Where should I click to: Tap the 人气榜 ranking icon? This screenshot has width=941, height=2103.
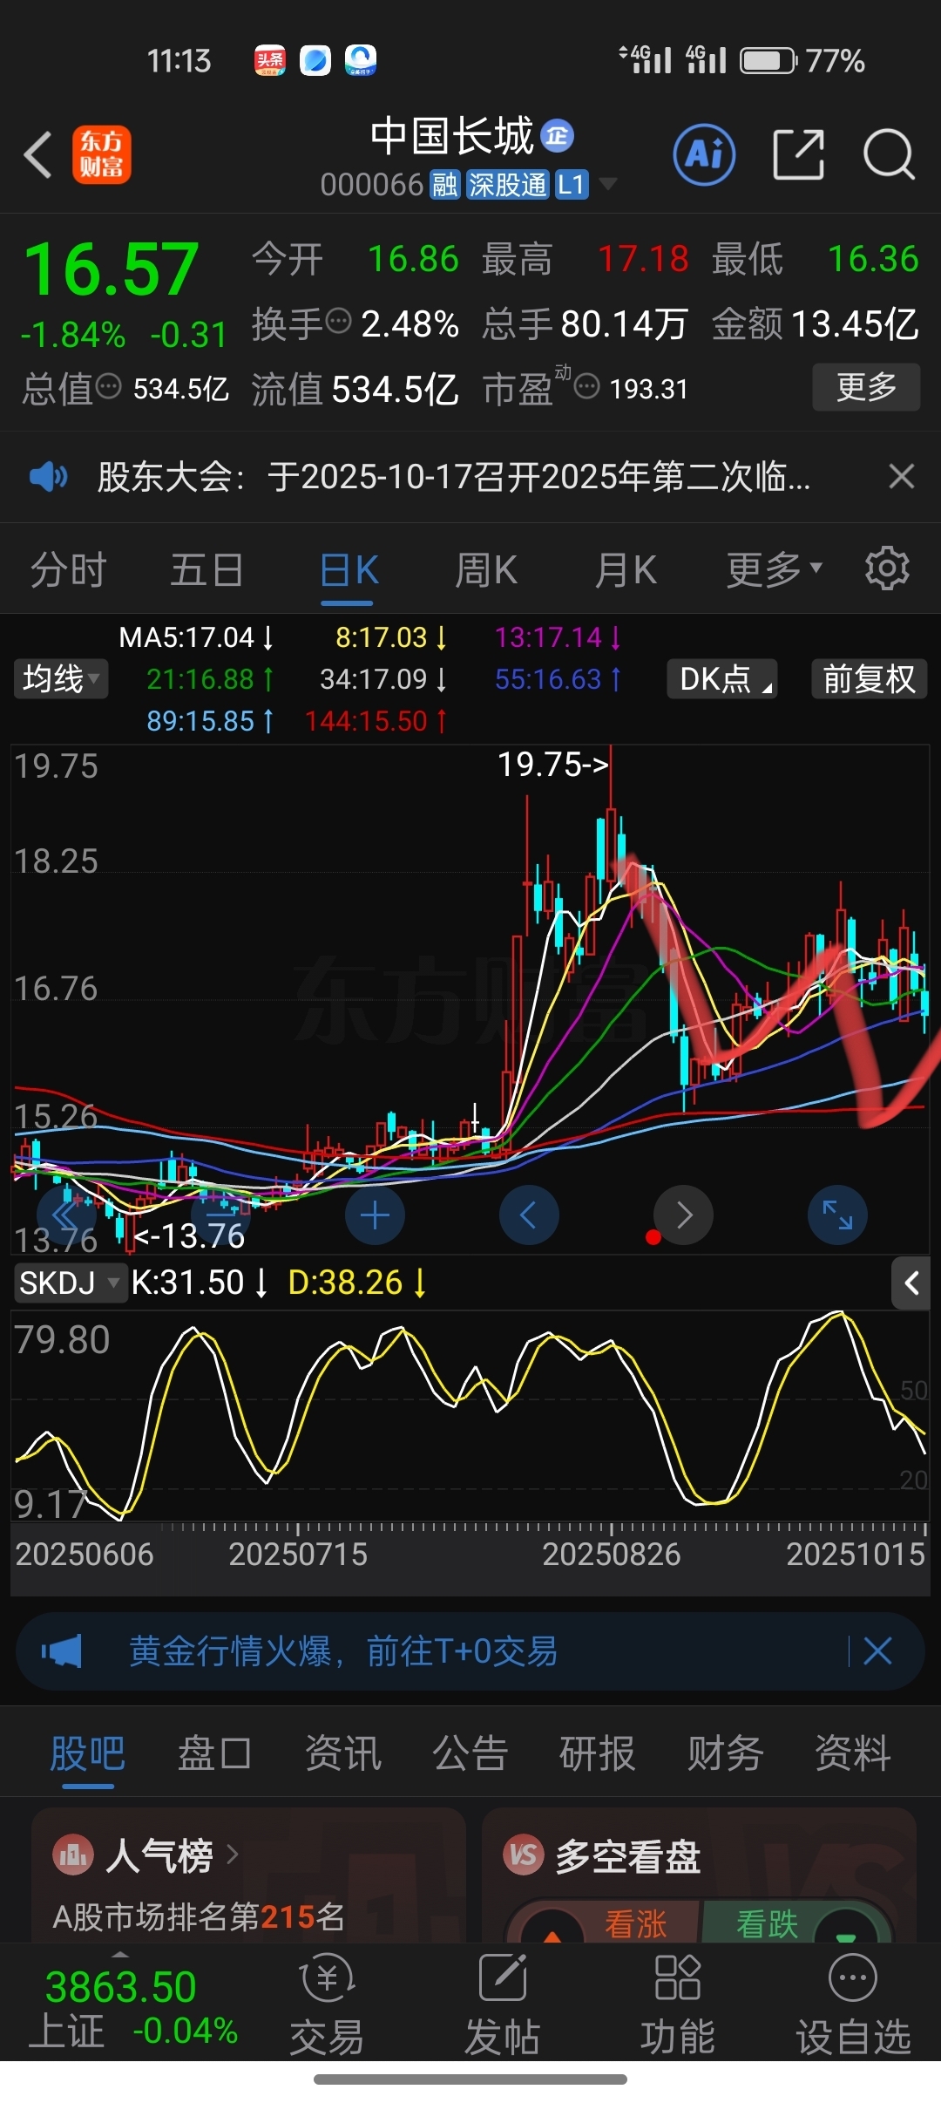[x=73, y=1855]
